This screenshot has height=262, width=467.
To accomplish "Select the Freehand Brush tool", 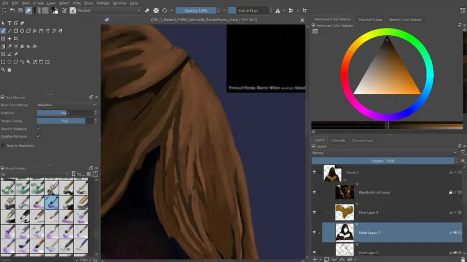I will 3,31.
